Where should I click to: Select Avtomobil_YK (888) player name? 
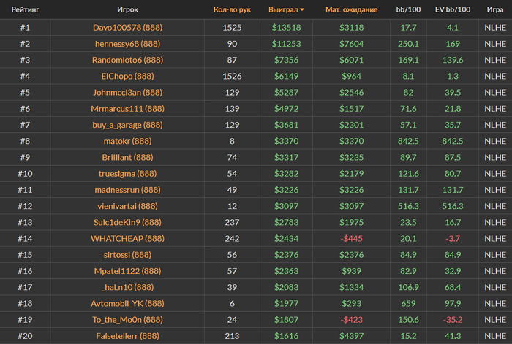pyautogui.click(x=127, y=304)
